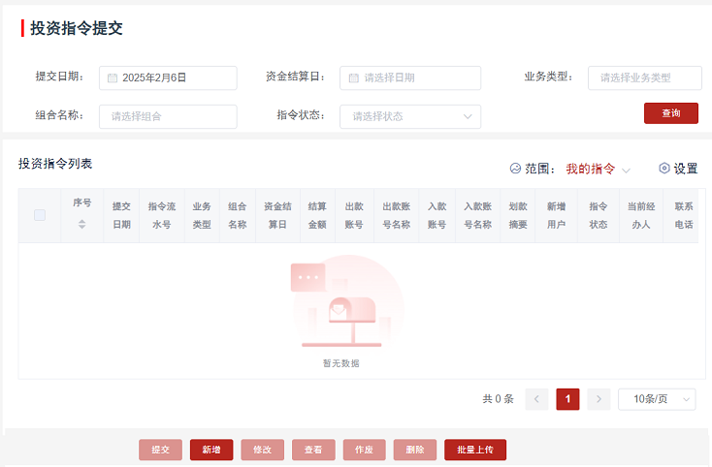Viewport: 712px width, 467px height.
Task: Click the 范围 circular icon
Action: tap(515, 168)
